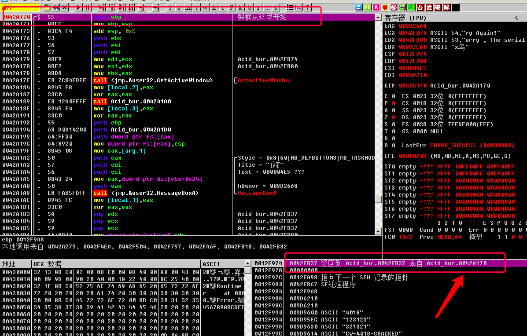The width and height of the screenshot is (527, 336).
Task: Click the Open file folder icon
Action: 46,7
